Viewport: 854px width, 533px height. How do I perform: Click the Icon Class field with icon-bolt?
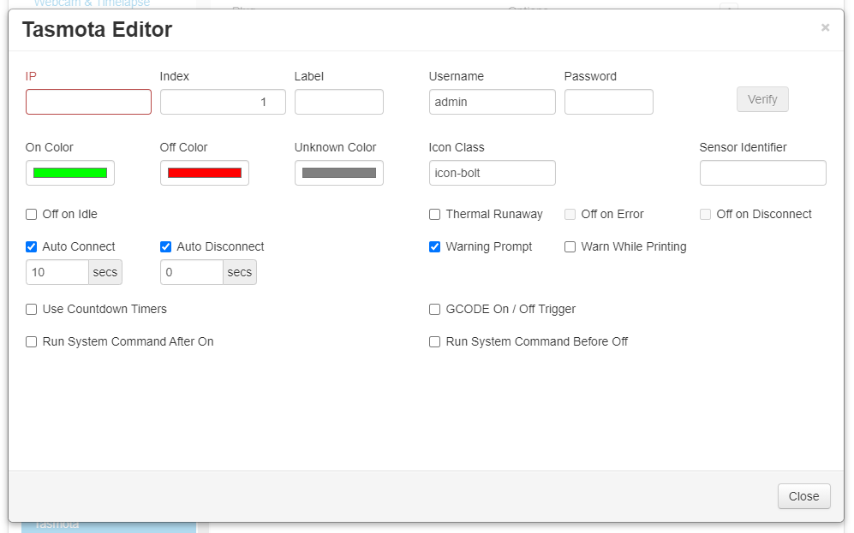[492, 173]
